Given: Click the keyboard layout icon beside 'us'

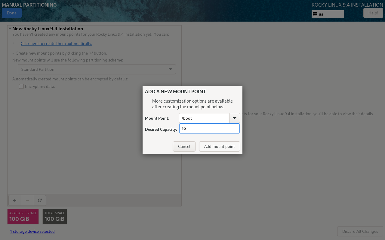Looking at the screenshot, I should pos(315,14).
